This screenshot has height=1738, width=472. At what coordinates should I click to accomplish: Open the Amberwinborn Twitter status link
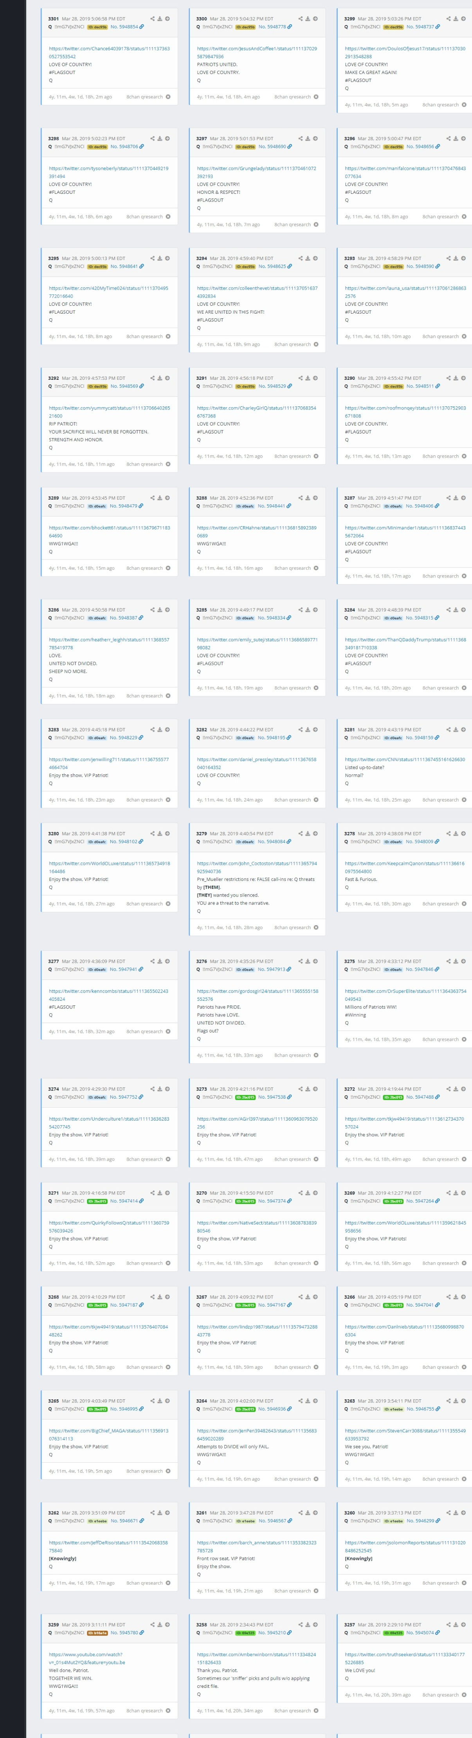click(256, 1659)
